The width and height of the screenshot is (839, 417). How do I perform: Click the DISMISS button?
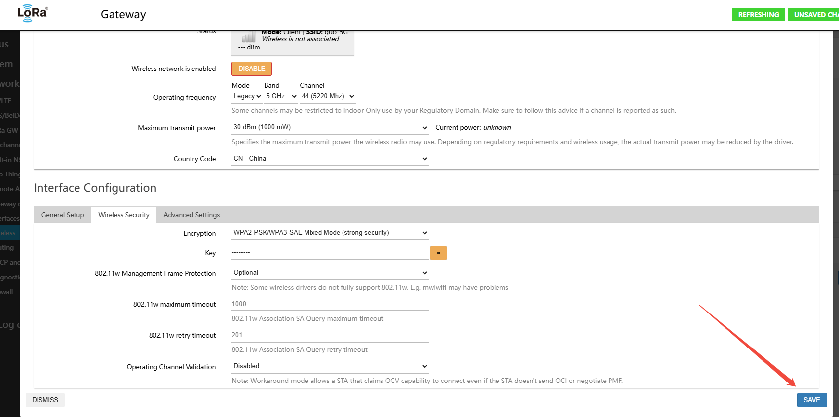(45, 400)
